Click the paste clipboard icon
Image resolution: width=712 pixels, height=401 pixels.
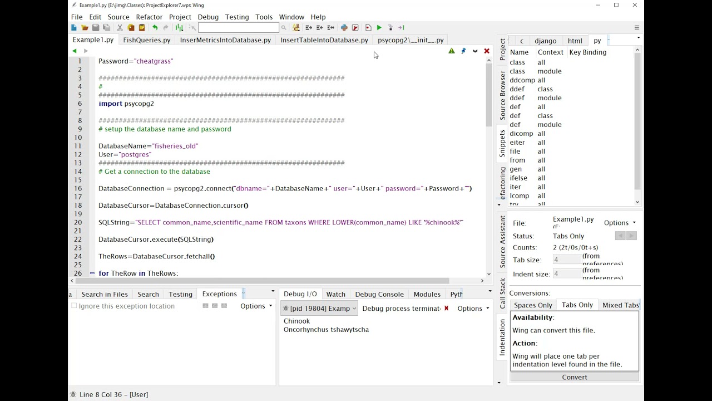click(142, 28)
